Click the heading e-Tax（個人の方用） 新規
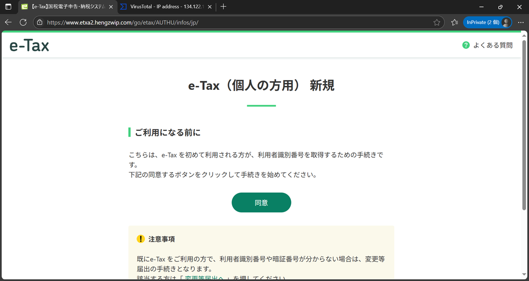 point(261,85)
